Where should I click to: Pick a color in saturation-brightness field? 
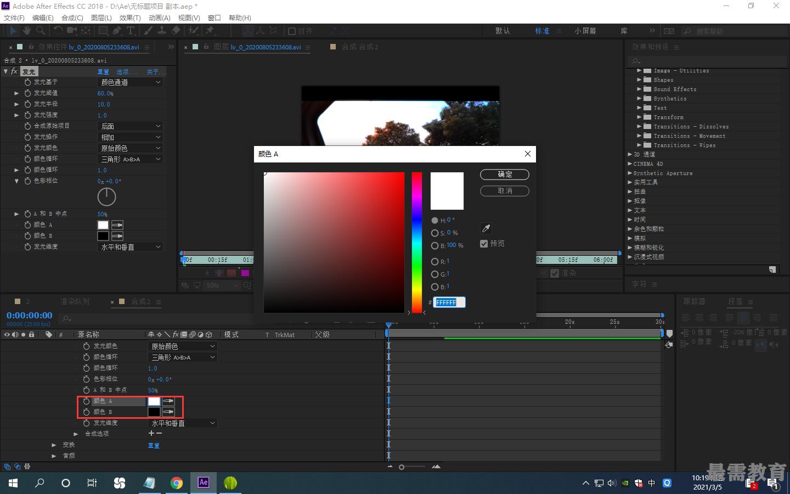click(334, 243)
